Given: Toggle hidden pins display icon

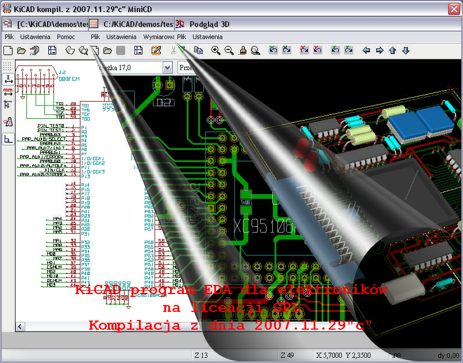Looking at the screenshot, I should click(x=8, y=122).
